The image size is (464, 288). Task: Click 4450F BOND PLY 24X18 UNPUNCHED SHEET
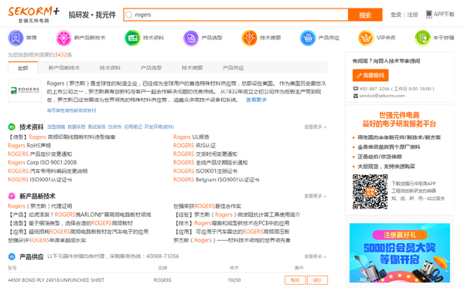(56, 280)
